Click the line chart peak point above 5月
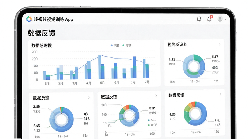Screen dimensions: 248x139 tap(102, 56)
